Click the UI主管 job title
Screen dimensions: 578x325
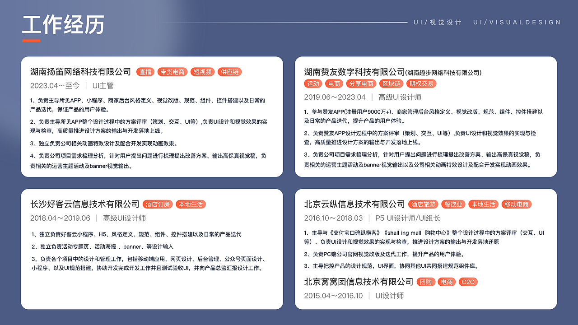pos(103,85)
